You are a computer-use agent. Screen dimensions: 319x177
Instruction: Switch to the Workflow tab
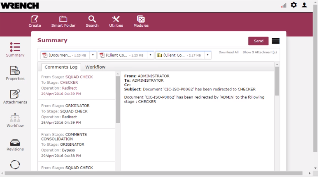coord(95,67)
